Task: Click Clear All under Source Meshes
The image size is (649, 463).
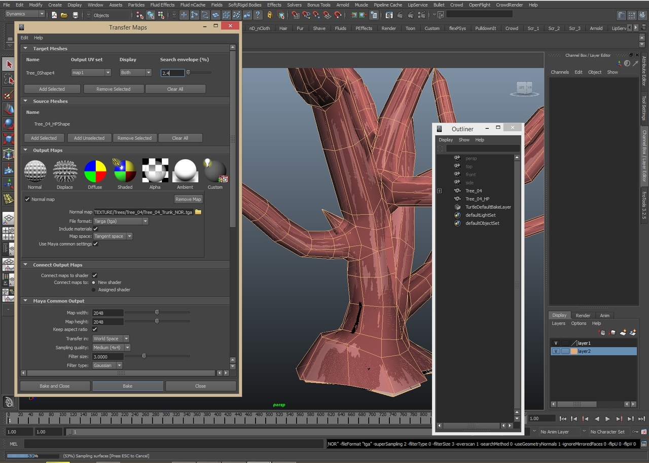Action: (x=180, y=138)
